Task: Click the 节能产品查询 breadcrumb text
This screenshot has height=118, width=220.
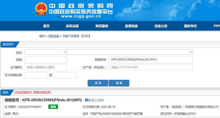Action: (x=71, y=36)
